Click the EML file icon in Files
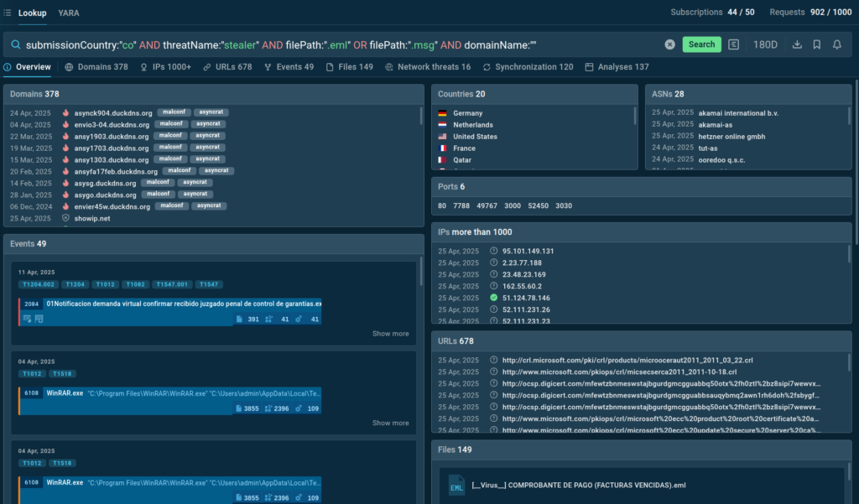The image size is (859, 504). (x=456, y=485)
